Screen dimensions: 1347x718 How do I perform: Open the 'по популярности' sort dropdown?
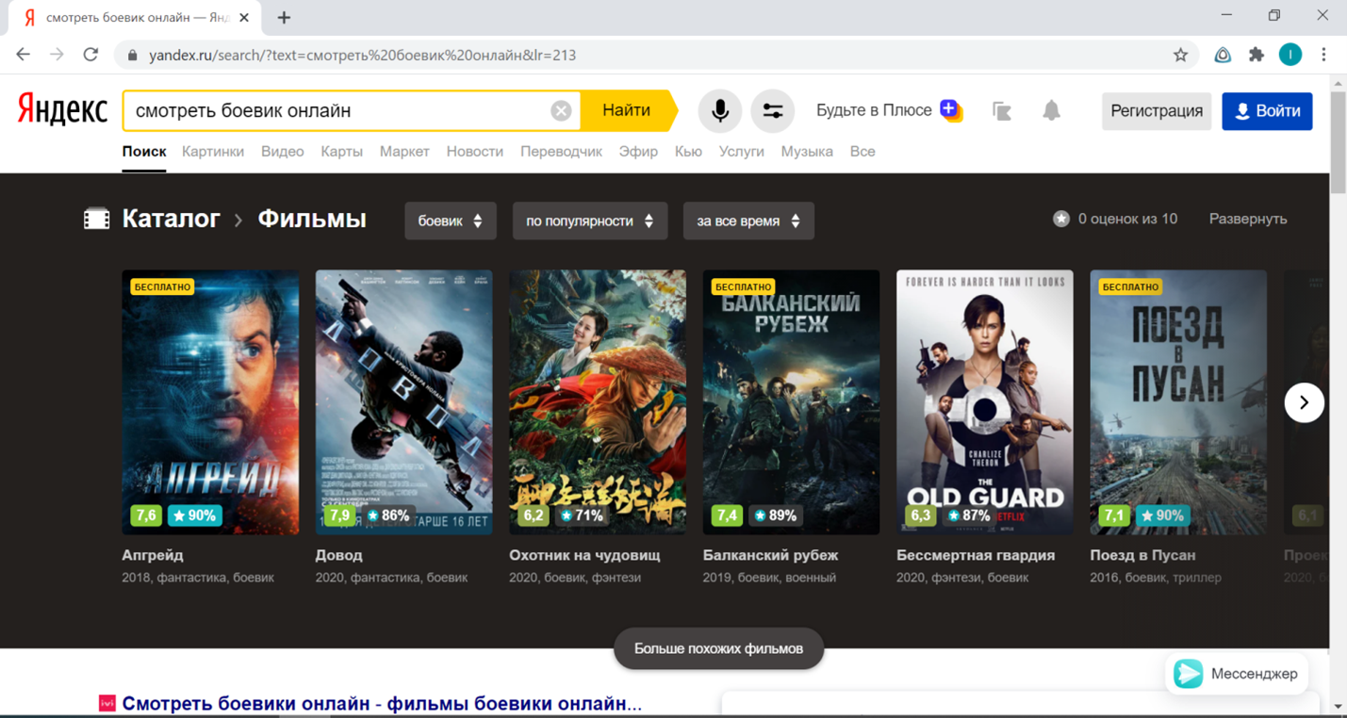pyautogui.click(x=590, y=220)
